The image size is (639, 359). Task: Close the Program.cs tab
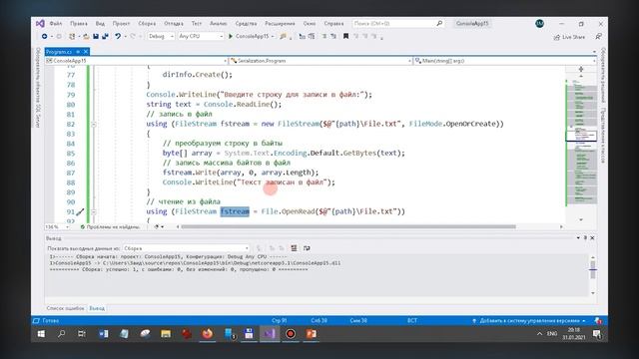point(86,52)
